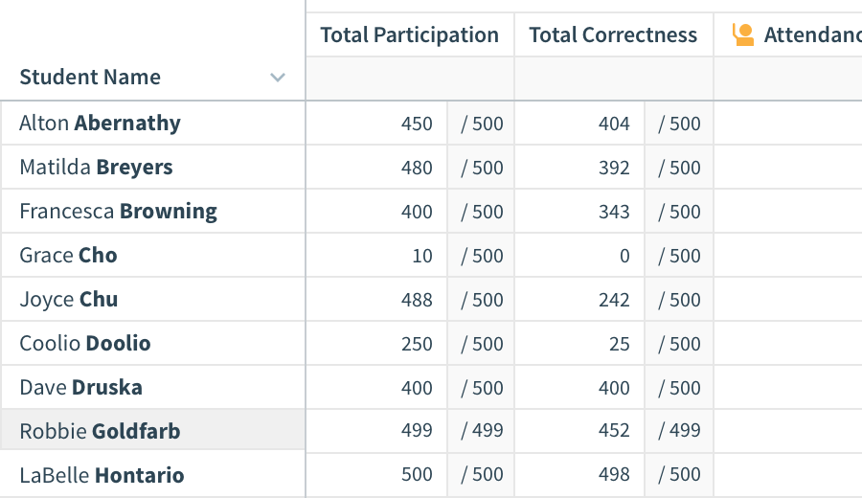Open Grace Cho's student entry

68,255
